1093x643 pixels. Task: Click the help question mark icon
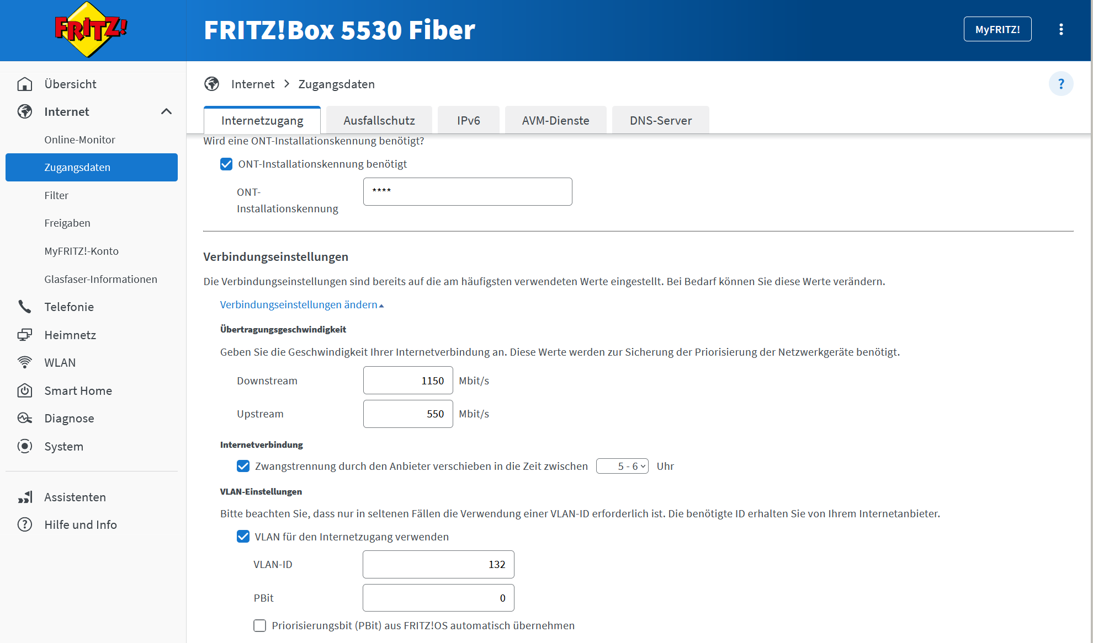click(x=1060, y=84)
